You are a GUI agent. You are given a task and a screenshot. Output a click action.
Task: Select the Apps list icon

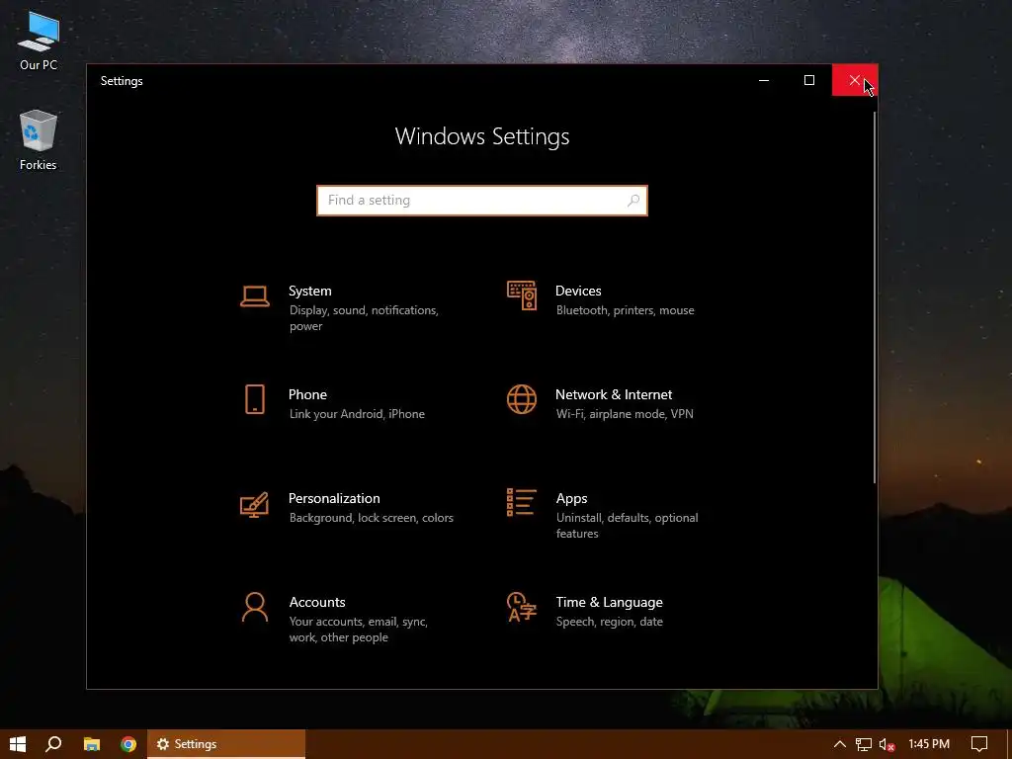tap(522, 502)
